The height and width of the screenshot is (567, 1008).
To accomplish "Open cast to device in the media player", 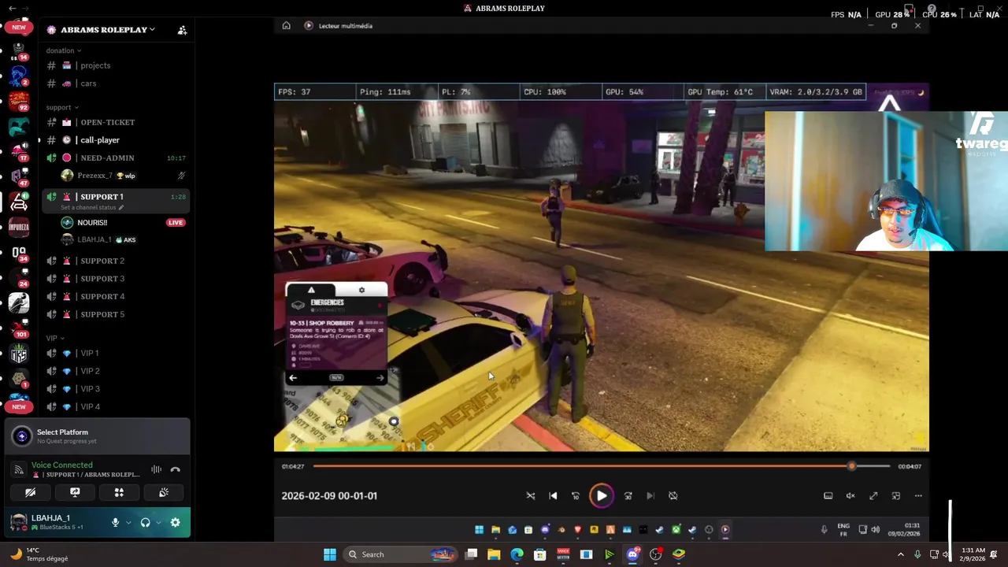I will 828,496.
